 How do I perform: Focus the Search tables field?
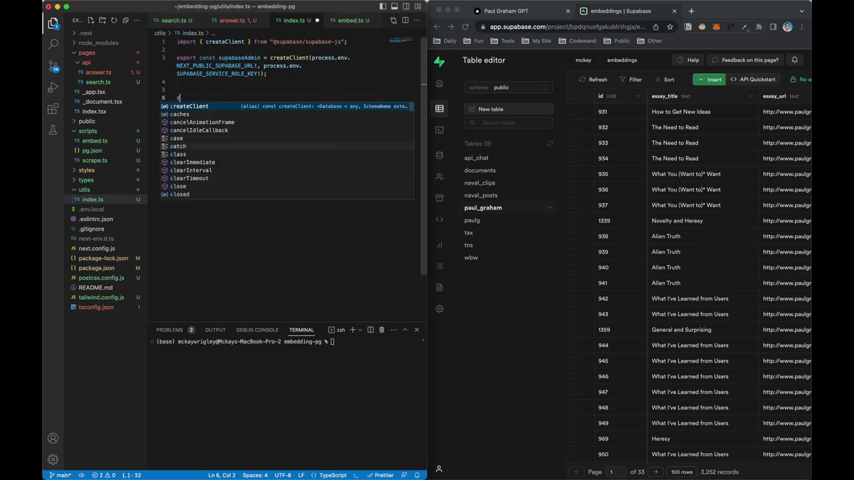(508, 123)
